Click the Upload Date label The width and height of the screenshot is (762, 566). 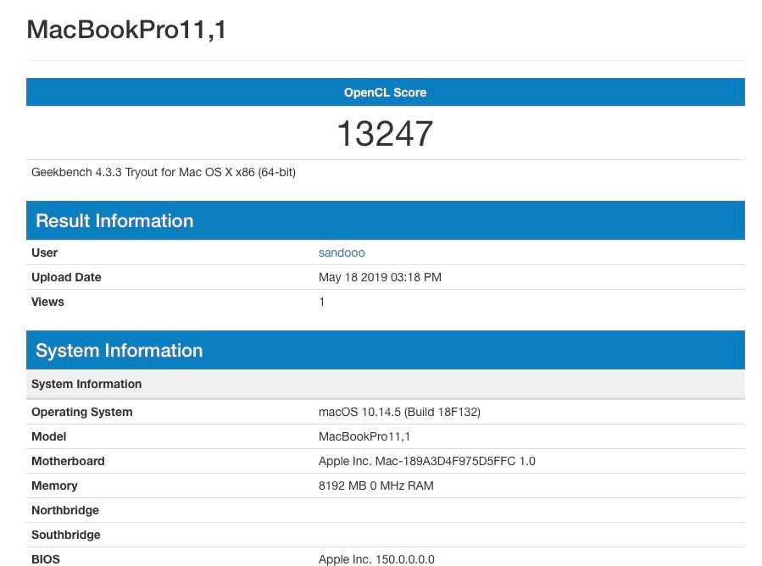[66, 277]
